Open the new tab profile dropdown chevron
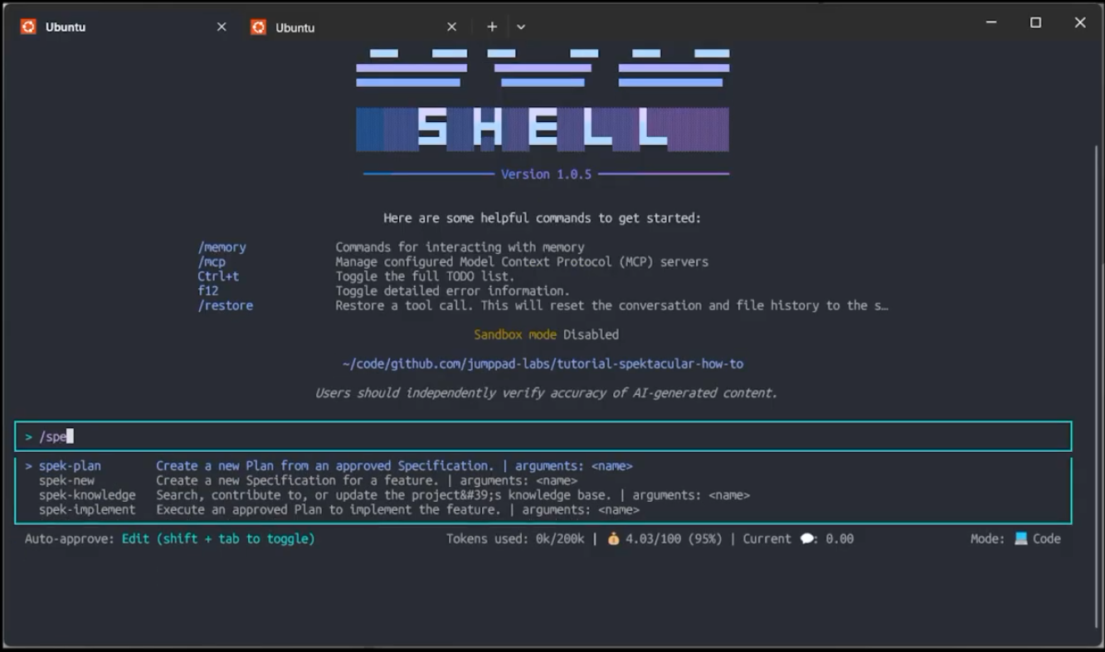The width and height of the screenshot is (1105, 652). 521,27
